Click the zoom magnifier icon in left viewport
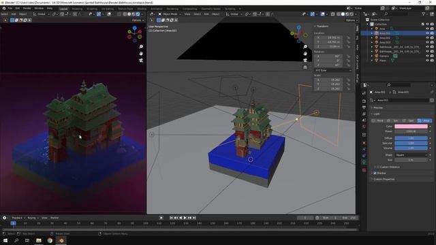 point(141,47)
